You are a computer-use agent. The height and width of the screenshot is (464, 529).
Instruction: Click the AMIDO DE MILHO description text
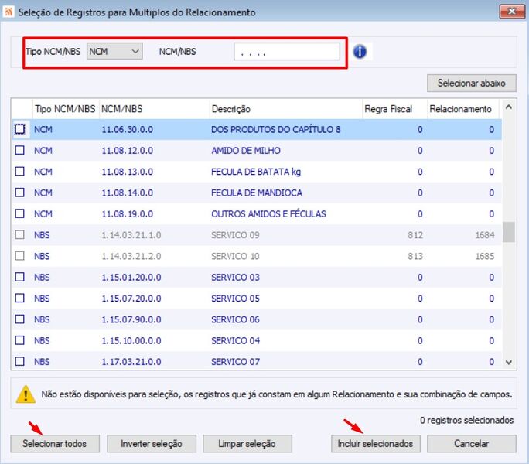click(246, 151)
